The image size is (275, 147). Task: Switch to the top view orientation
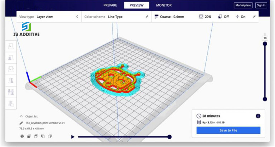click(x=36, y=136)
